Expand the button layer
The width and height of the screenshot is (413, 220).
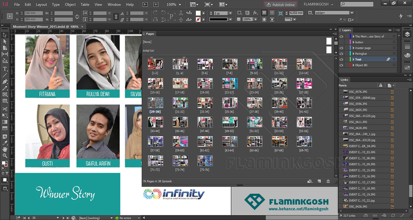coord(353,42)
